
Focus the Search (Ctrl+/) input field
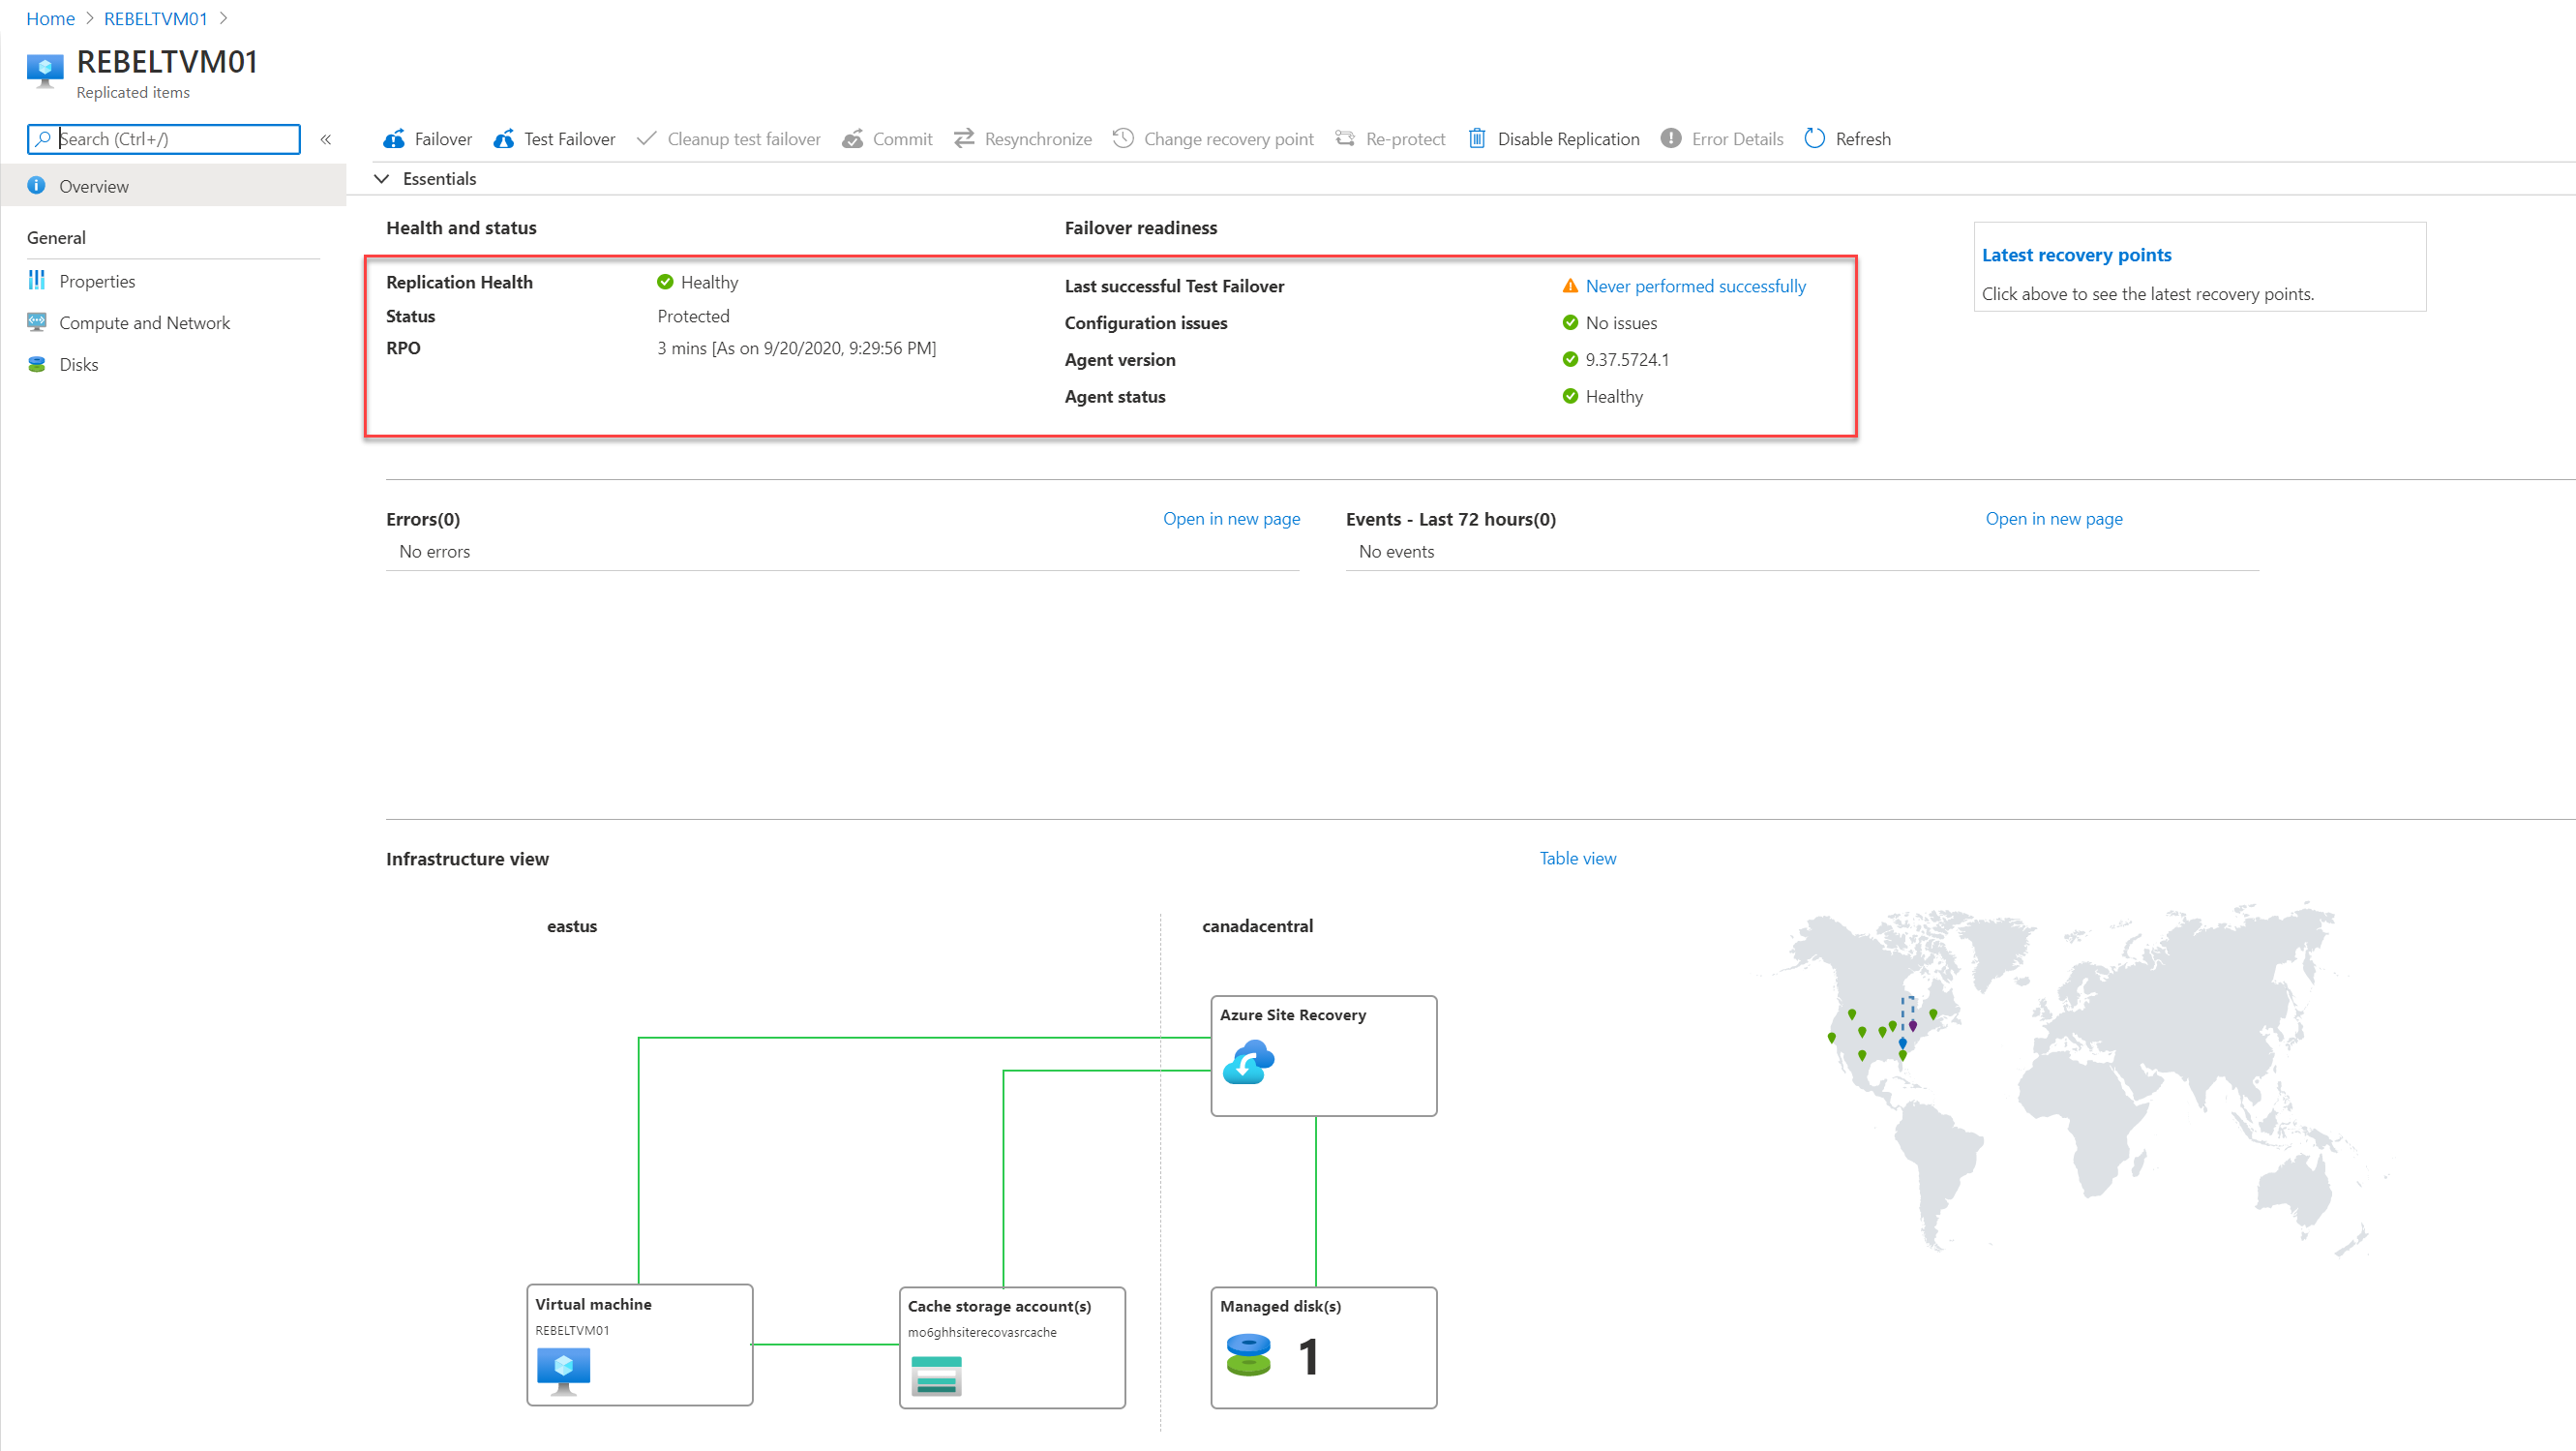[164, 139]
